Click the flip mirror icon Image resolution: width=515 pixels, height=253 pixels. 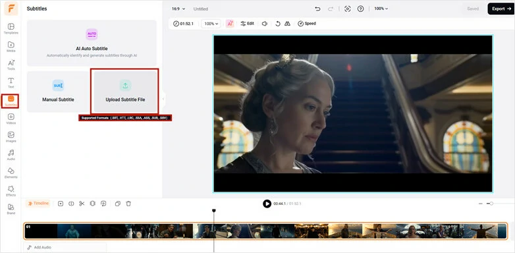click(287, 24)
